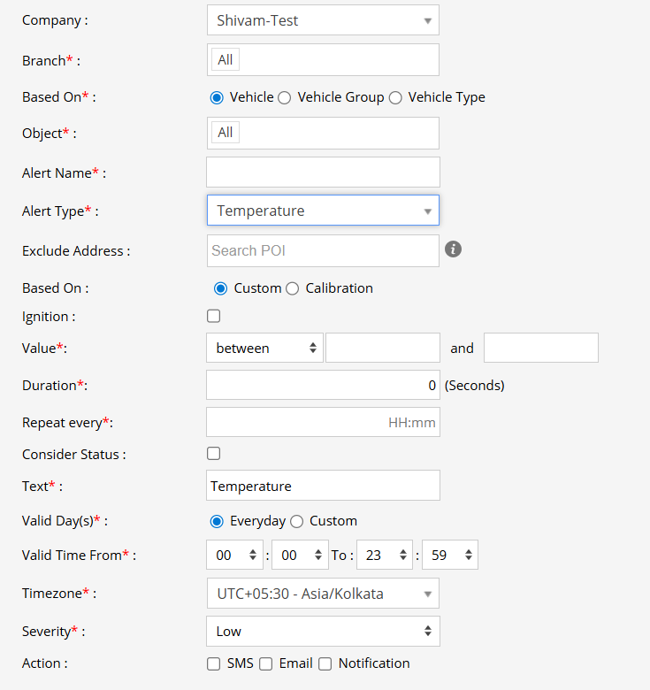Click the Alert Name text field
650x690 pixels.
coord(323,172)
